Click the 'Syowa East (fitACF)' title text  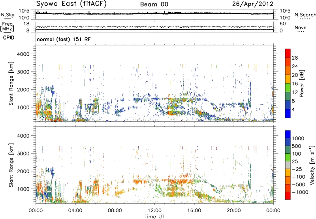pos(71,4)
